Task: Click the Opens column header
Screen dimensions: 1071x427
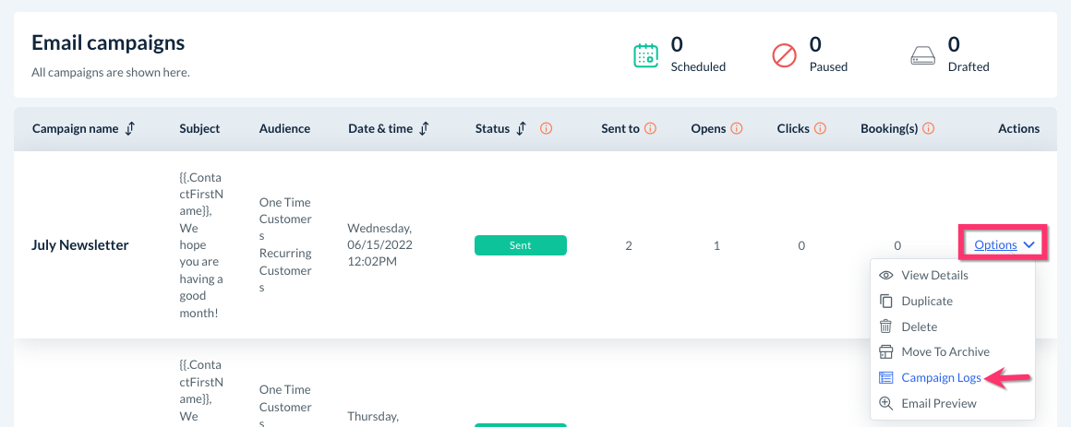Action: (x=708, y=128)
